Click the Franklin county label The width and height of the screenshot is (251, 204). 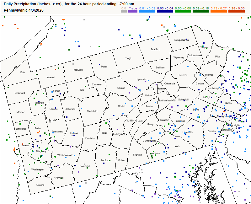(137, 155)
